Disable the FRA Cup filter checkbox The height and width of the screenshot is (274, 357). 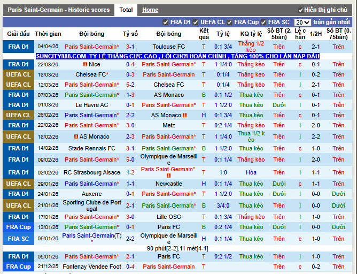point(229,22)
